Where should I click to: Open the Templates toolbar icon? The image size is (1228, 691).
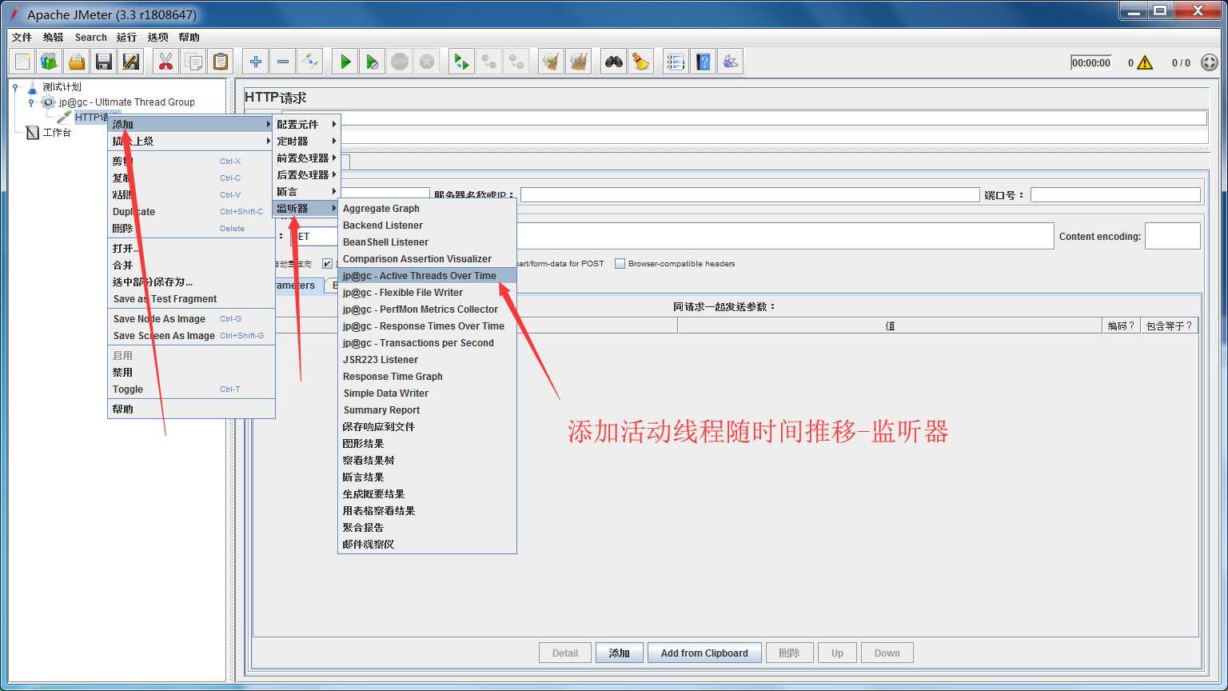pyautogui.click(x=50, y=62)
